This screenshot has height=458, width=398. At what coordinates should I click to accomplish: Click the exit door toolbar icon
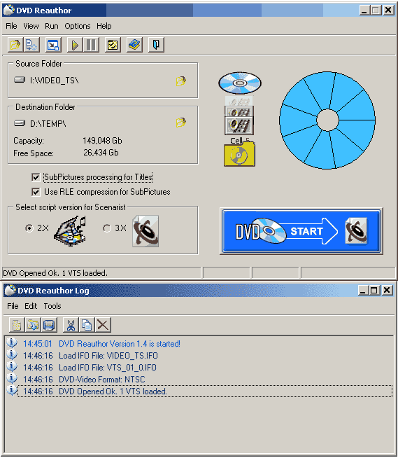(156, 45)
